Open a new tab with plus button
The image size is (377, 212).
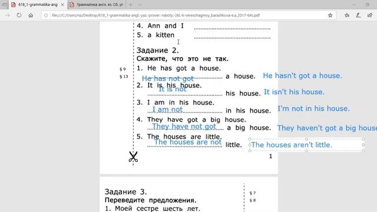(131, 5)
